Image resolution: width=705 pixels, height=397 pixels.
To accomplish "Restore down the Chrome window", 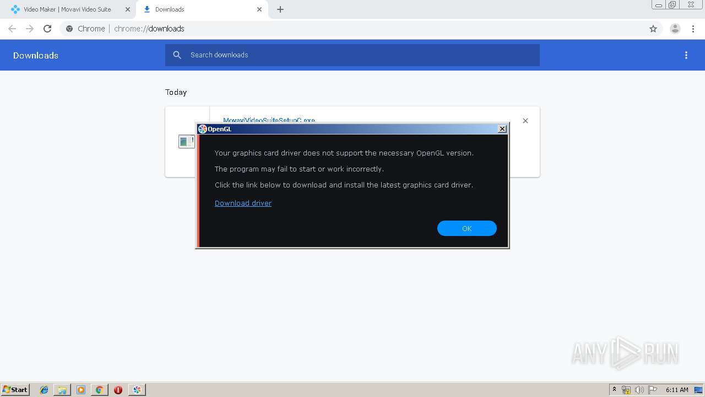I will coord(673,4).
